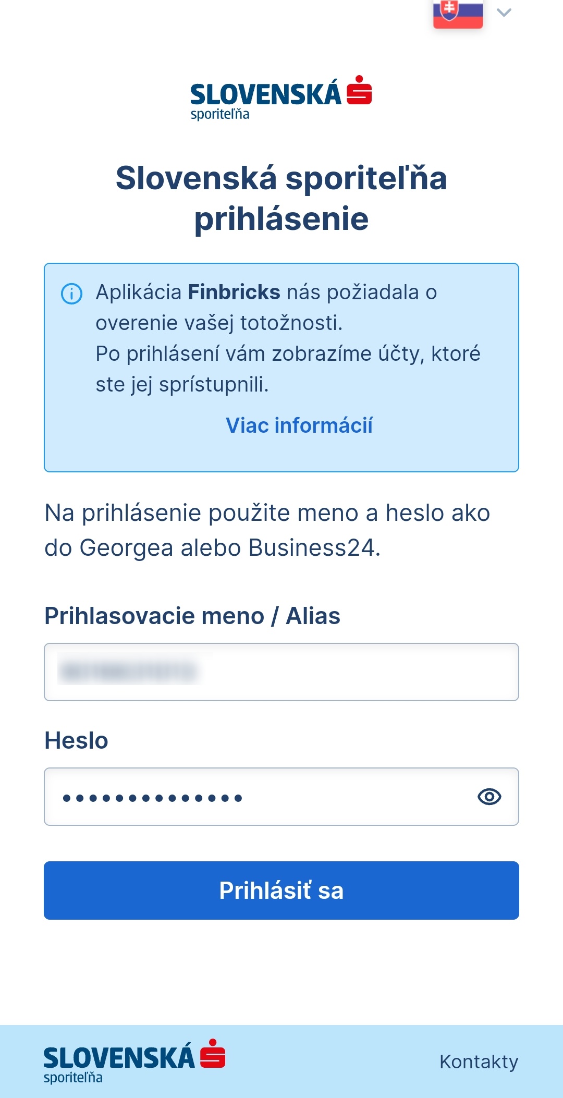The height and width of the screenshot is (1098, 563).
Task: Show the password using the eye icon
Action: [489, 797]
